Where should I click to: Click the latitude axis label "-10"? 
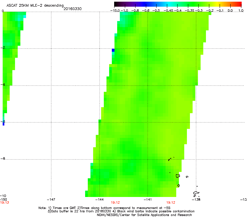[x=3, y=196]
